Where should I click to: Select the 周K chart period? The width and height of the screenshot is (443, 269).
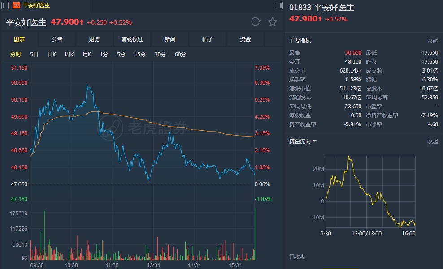(x=69, y=55)
